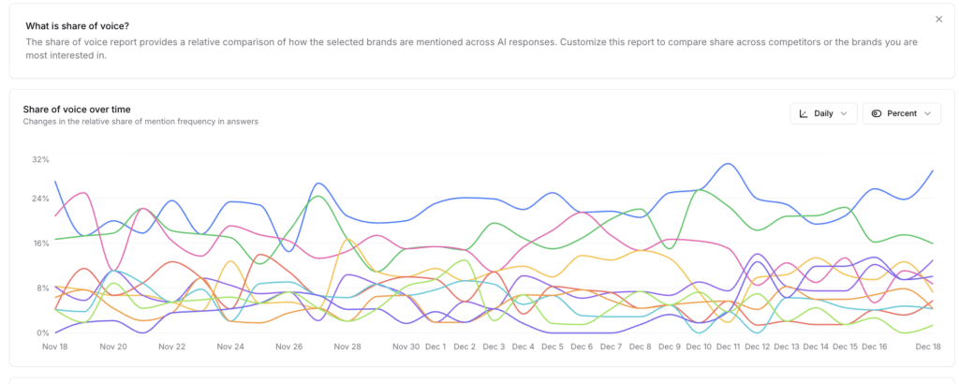
Task: Dismiss the share of voice info banner
Action: (939, 19)
